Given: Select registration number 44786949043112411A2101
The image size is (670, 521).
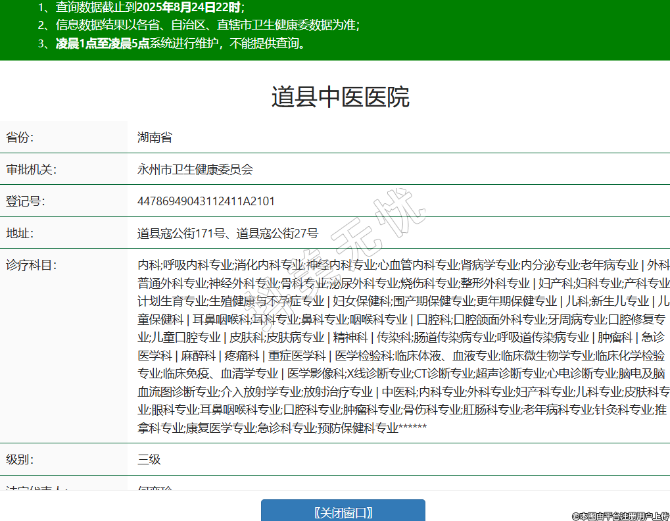Looking at the screenshot, I should pyautogui.click(x=206, y=201).
